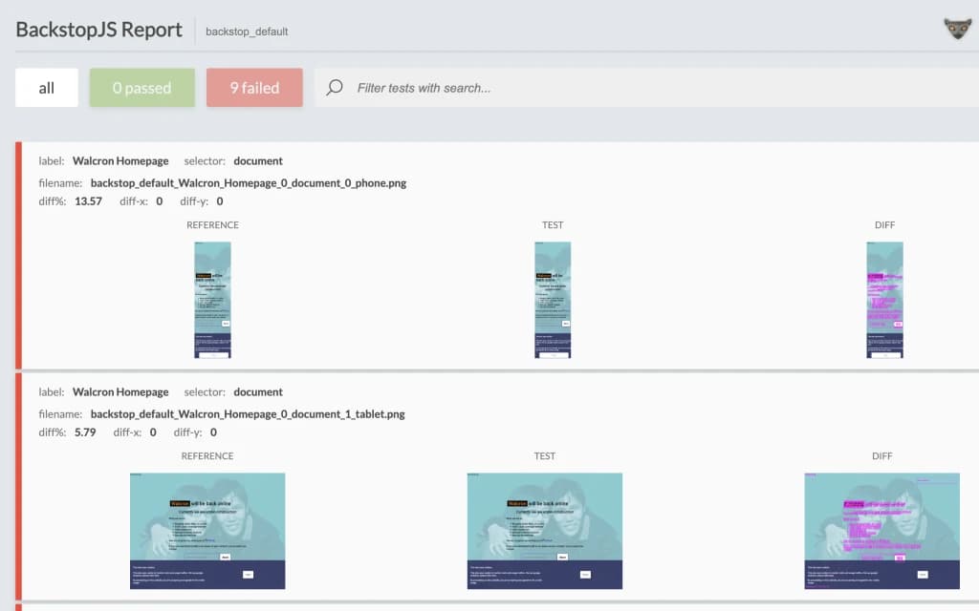Show only the "0 passed" tests
The height and width of the screenshot is (611, 979).
(x=141, y=88)
